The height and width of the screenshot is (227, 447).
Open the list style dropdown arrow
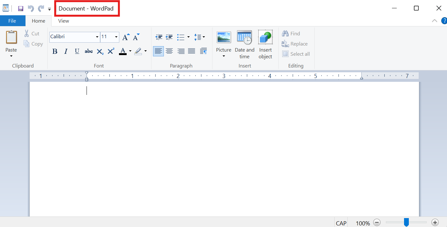(x=188, y=37)
